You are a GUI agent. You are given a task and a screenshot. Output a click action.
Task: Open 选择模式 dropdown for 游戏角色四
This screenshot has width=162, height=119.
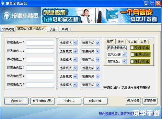tap(68, 68)
